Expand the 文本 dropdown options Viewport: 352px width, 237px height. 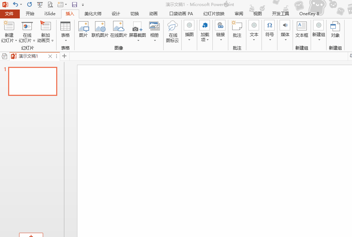[254, 40]
